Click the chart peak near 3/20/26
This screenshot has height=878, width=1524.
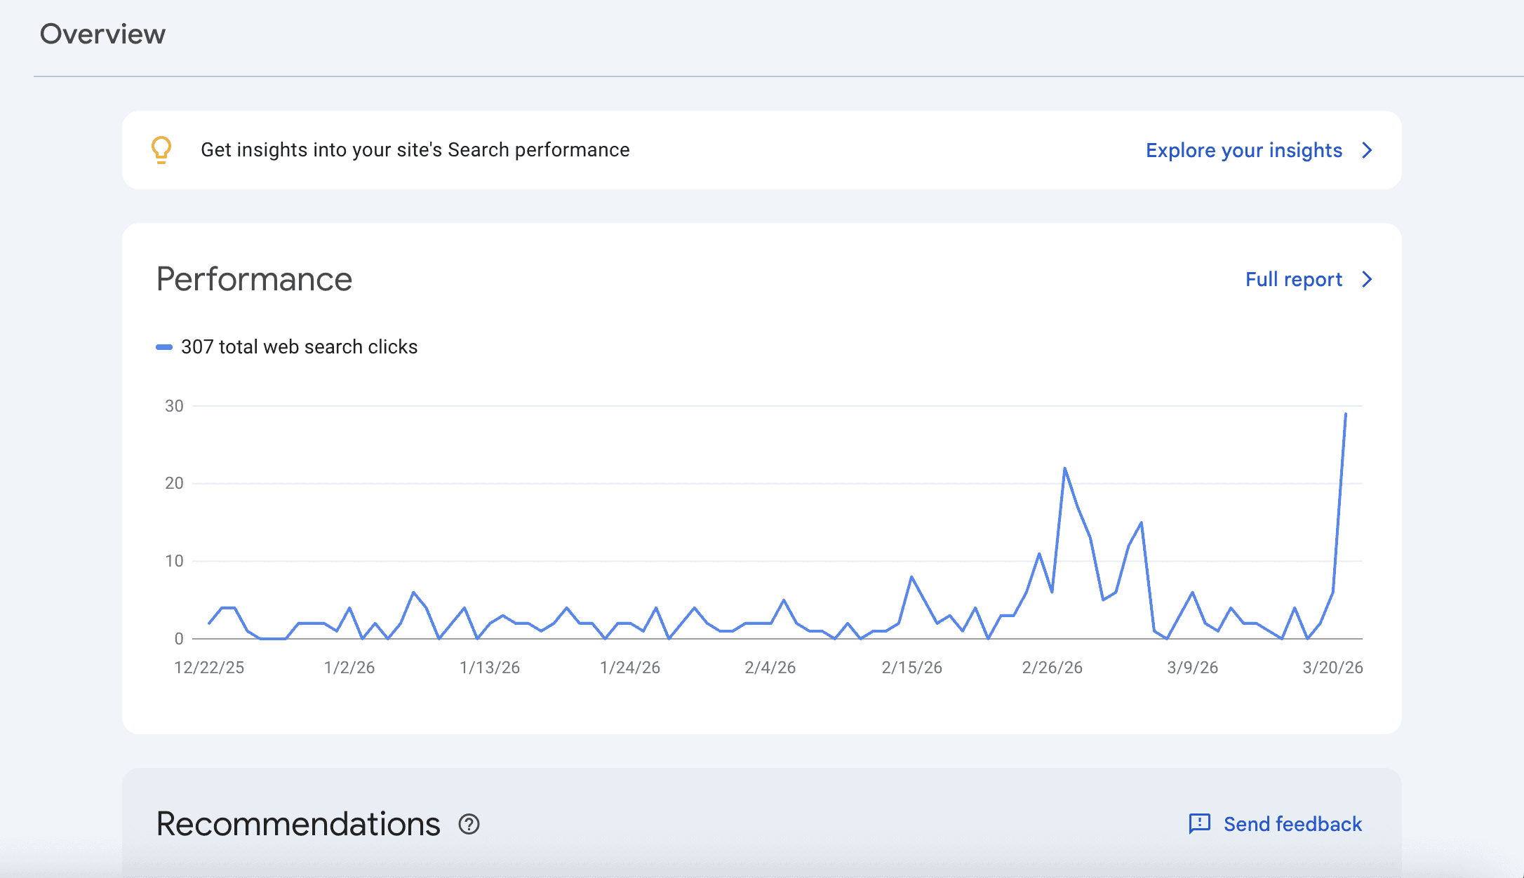[x=1345, y=414]
